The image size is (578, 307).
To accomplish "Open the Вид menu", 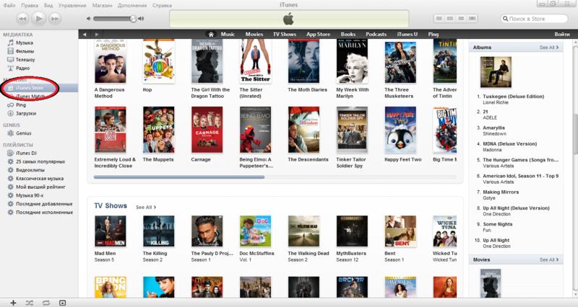I will pos(48,5).
